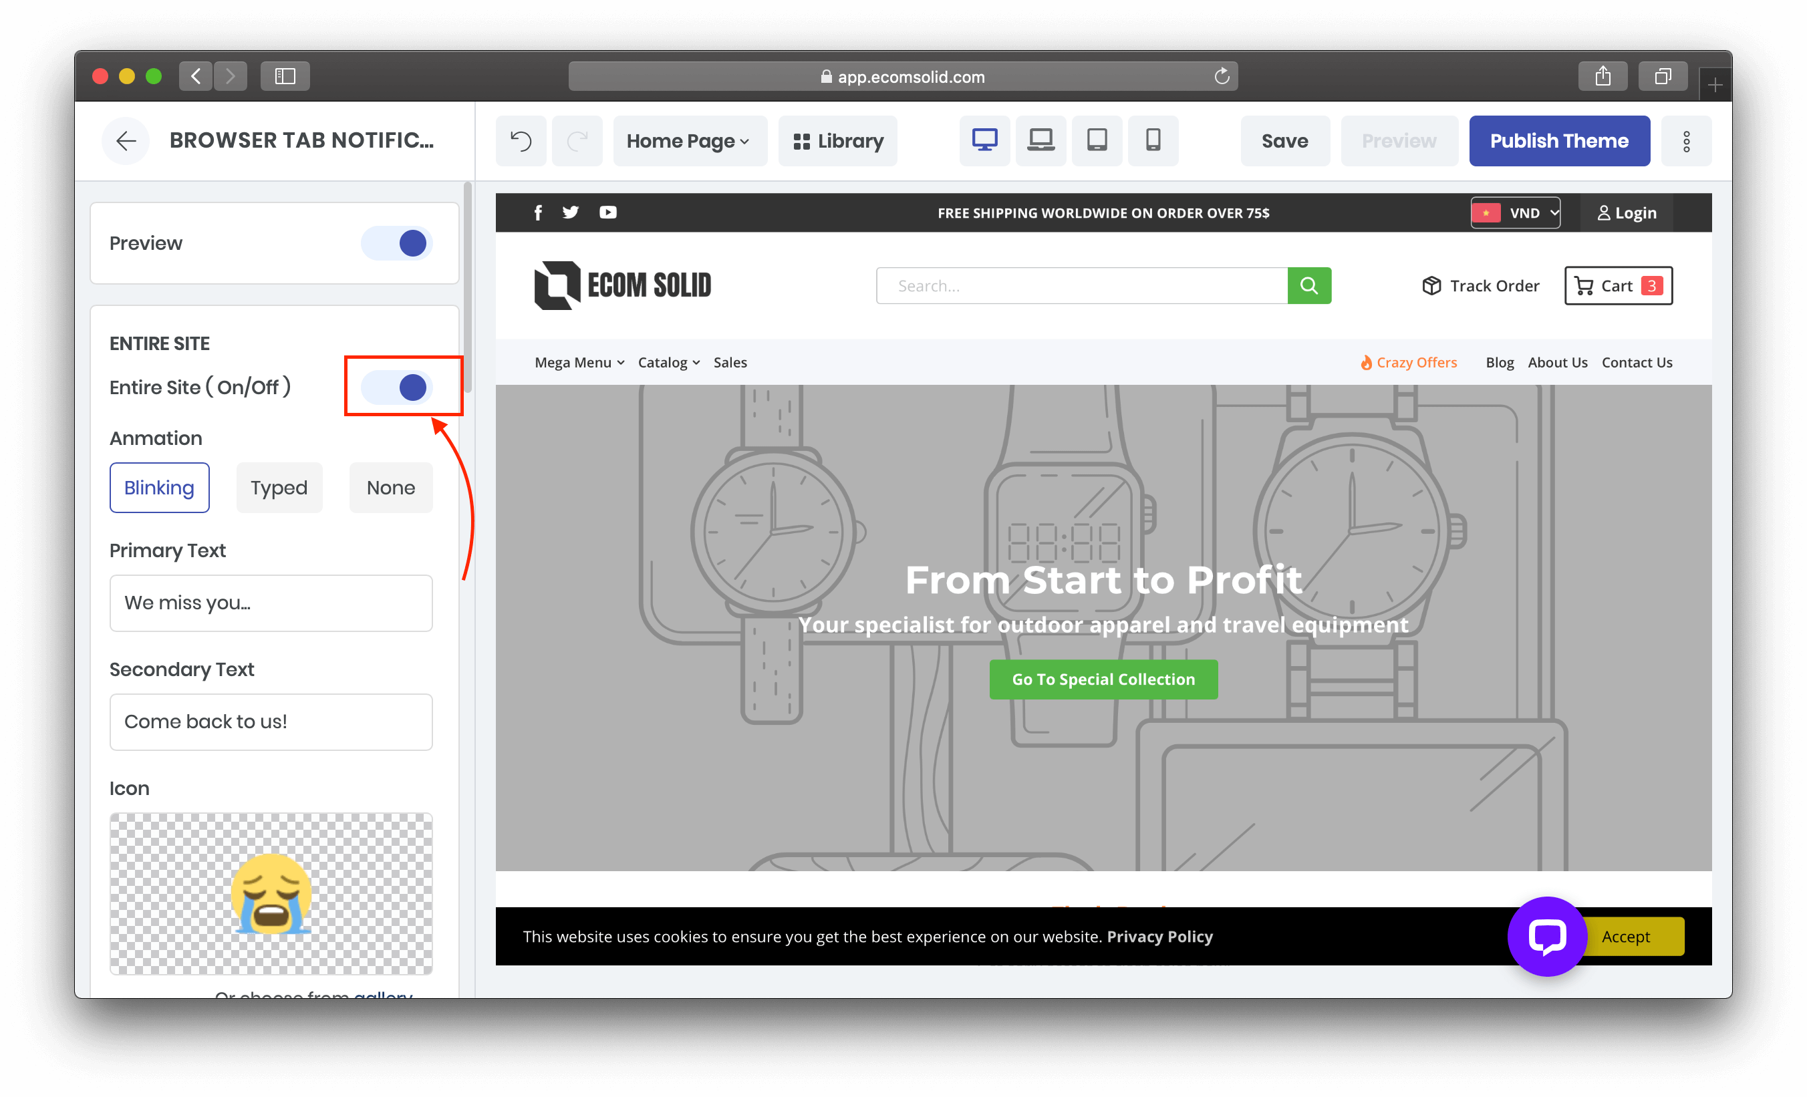The image size is (1807, 1097).
Task: Click the Login link
Action: 1627,212
